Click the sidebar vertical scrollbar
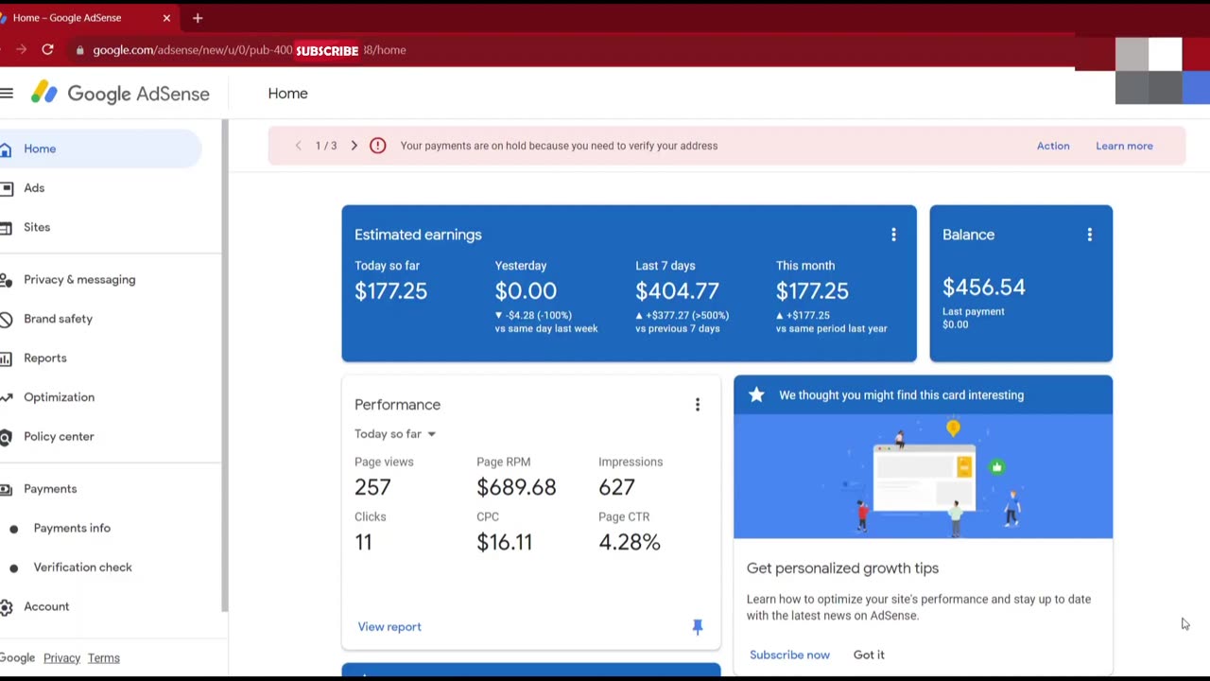The height and width of the screenshot is (681, 1210). click(224, 365)
